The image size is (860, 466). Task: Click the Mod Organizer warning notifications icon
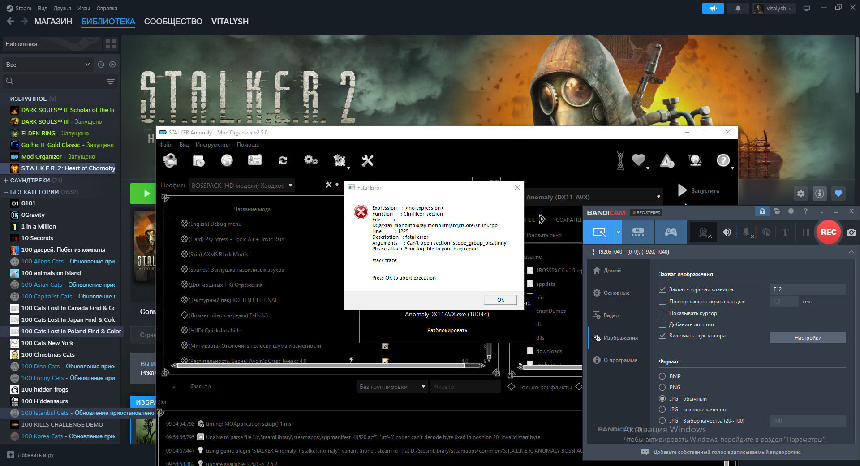pos(667,160)
